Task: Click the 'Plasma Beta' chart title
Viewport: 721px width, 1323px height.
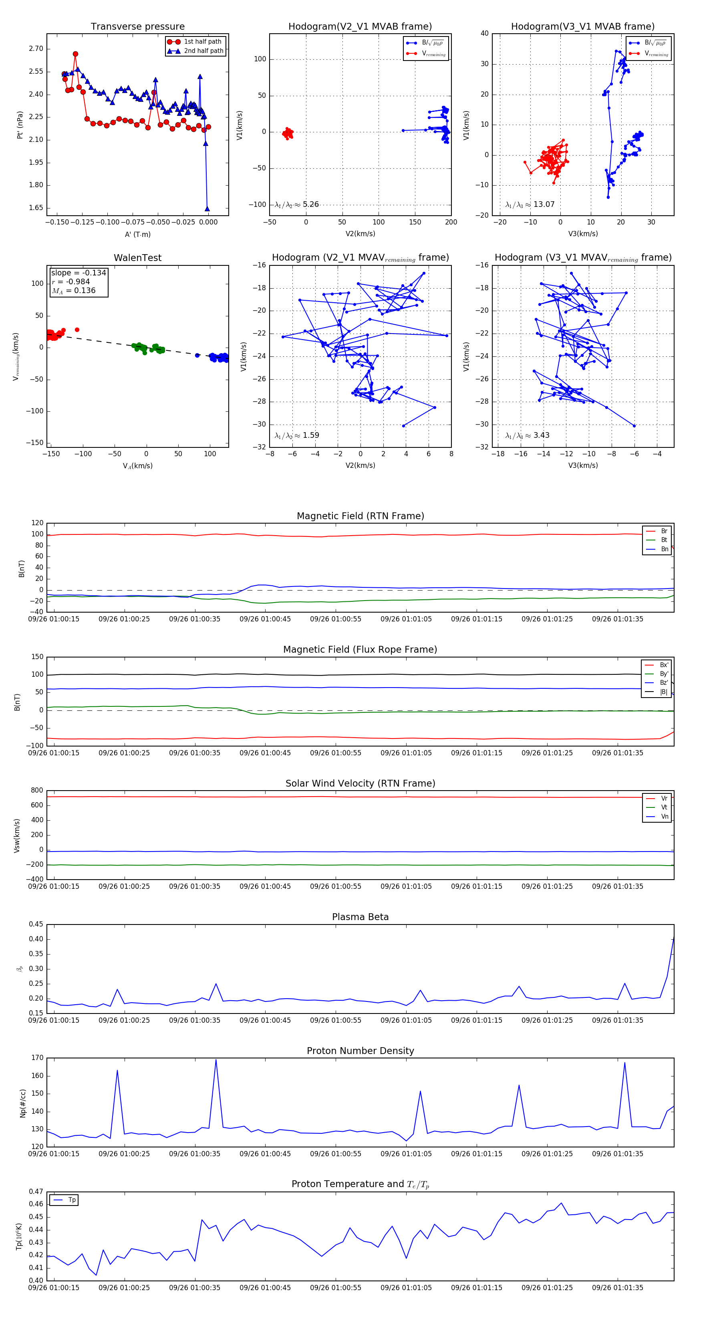Action: coord(360,917)
